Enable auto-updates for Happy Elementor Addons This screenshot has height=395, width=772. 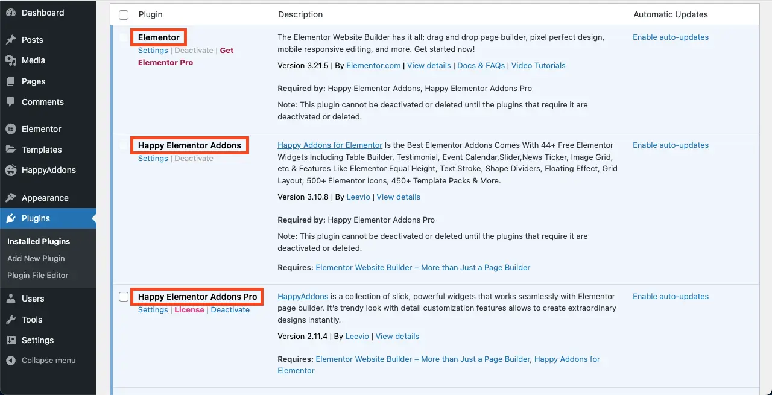click(x=671, y=145)
